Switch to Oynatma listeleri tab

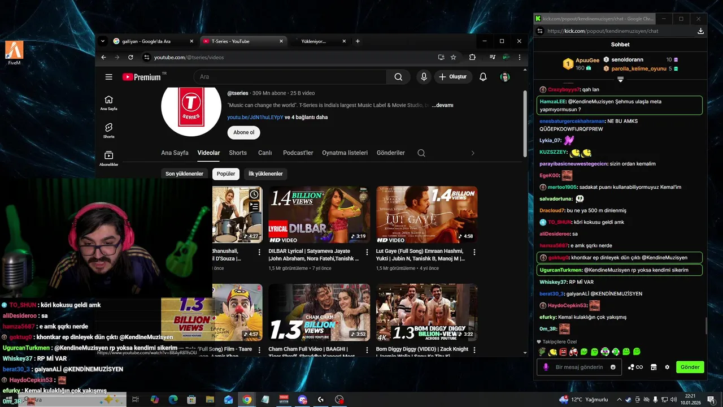[x=345, y=153]
